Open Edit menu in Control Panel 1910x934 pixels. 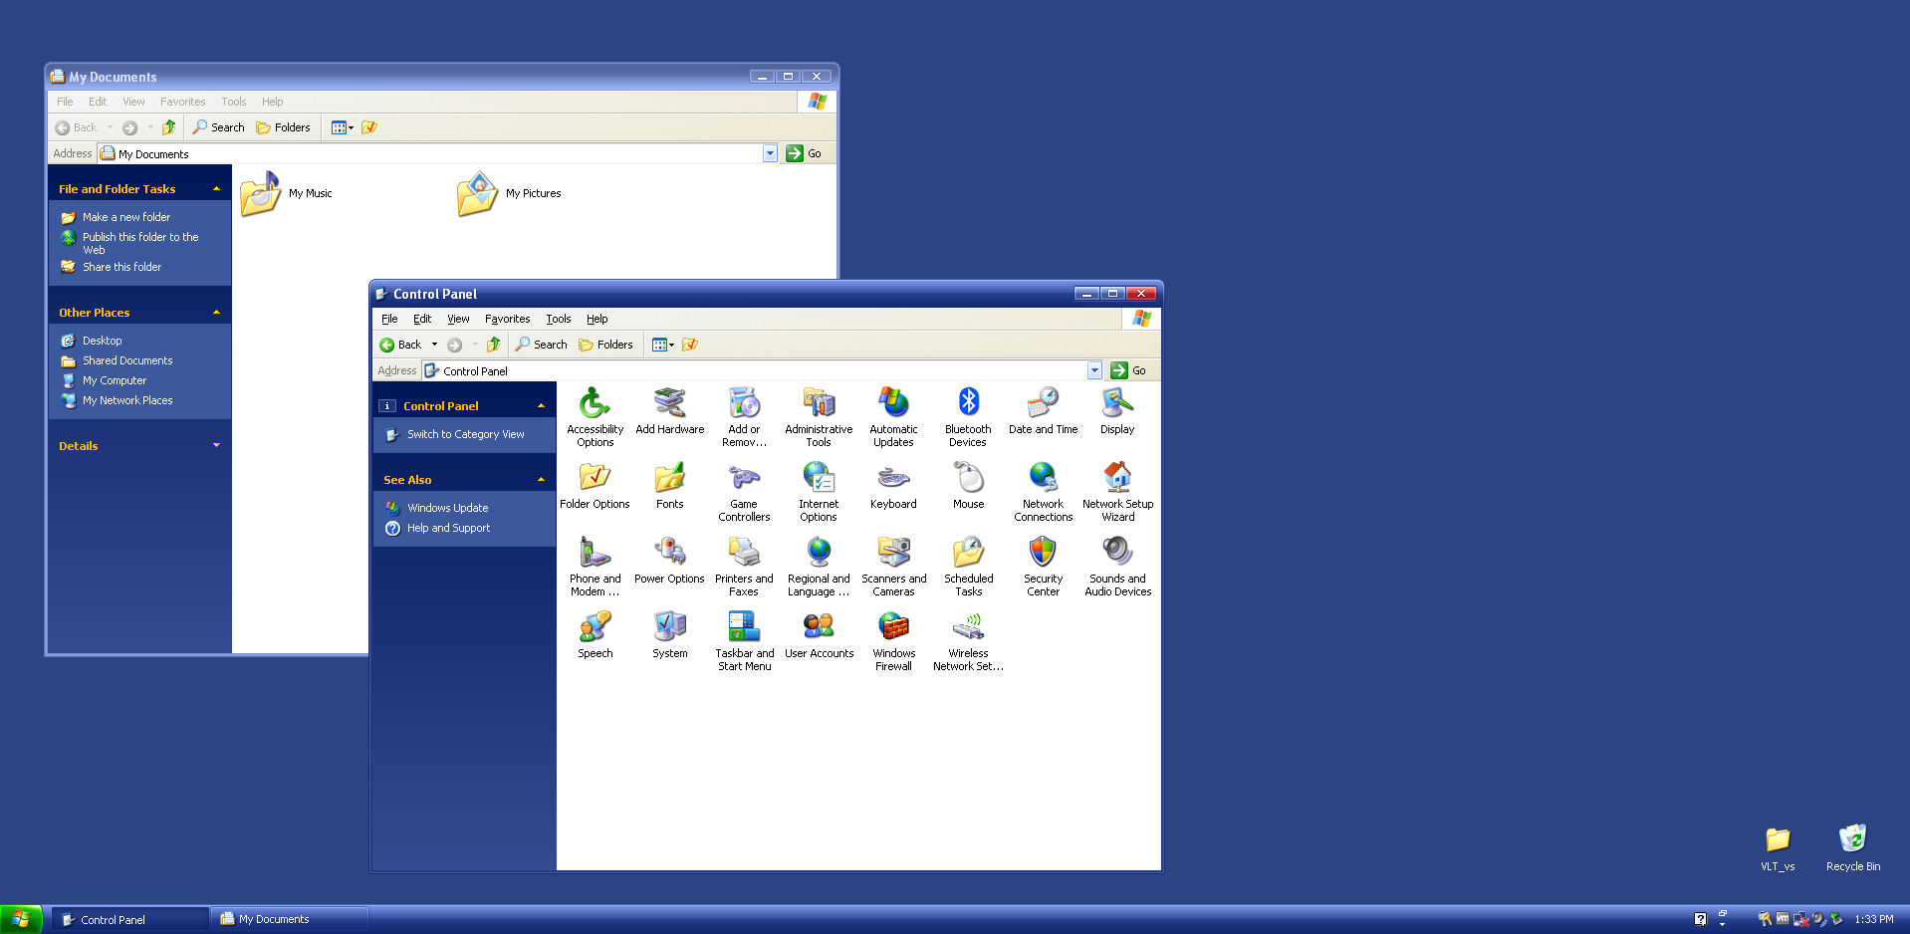pos(422,319)
